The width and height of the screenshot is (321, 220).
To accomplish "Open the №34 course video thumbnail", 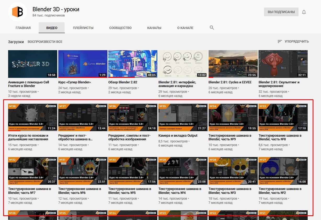I will point(233,117).
